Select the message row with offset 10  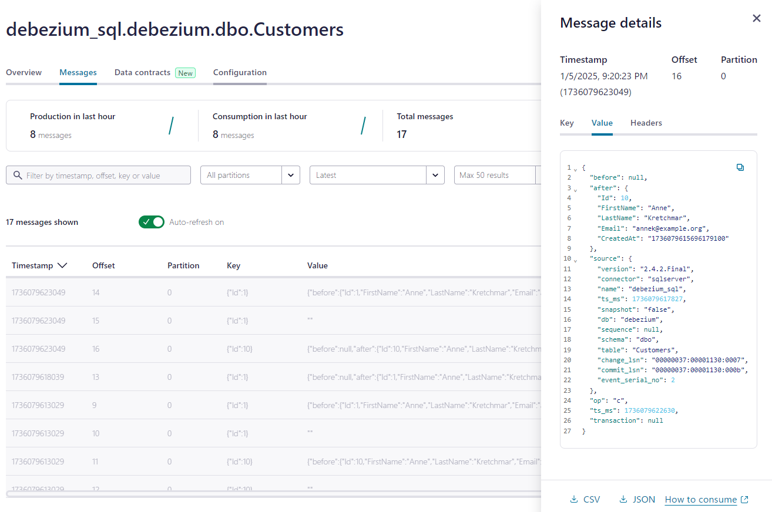tap(273, 433)
